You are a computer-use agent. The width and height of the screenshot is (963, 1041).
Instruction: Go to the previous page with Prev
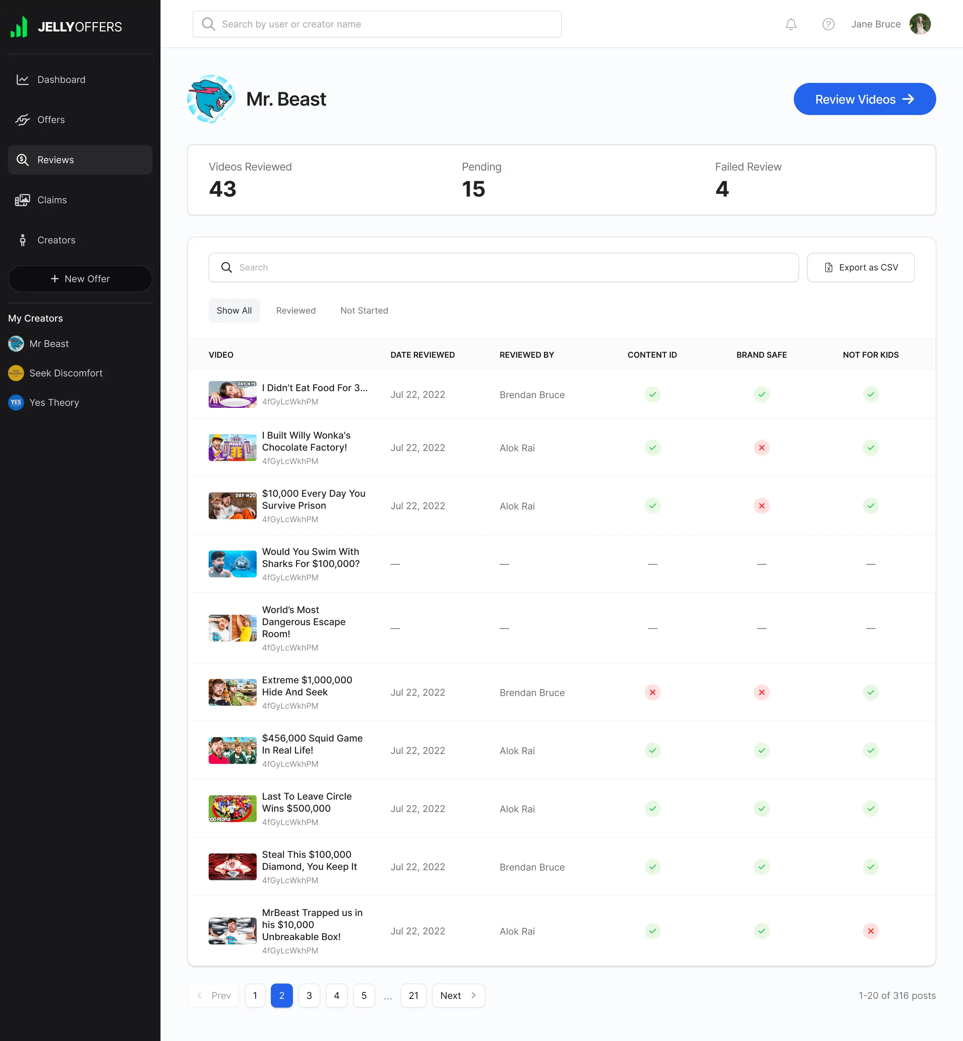coord(214,996)
